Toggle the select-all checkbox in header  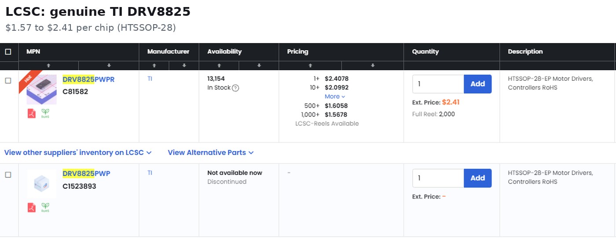pyautogui.click(x=8, y=52)
